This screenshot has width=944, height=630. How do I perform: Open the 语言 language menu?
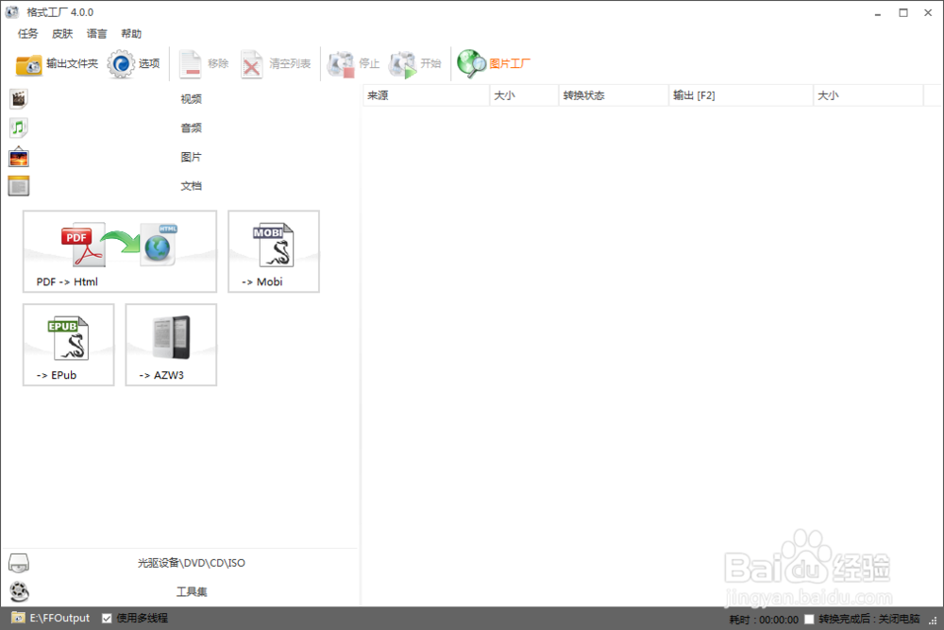[96, 34]
